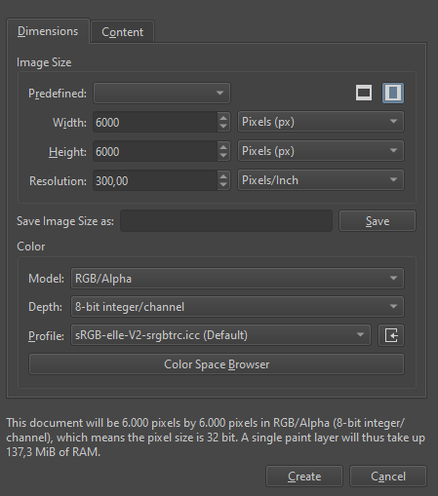This screenshot has height=496, width=438.
Task: Increase Resolution with the up arrow
Action: (223, 176)
